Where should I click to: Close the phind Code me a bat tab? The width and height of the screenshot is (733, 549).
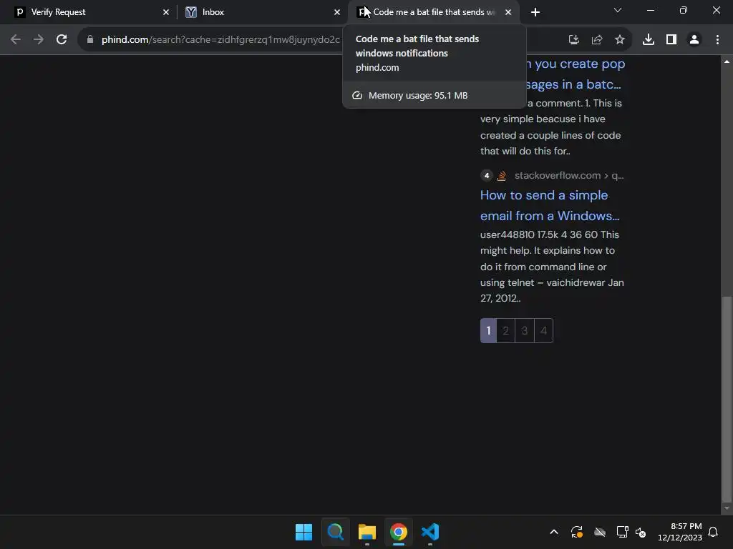pos(508,12)
